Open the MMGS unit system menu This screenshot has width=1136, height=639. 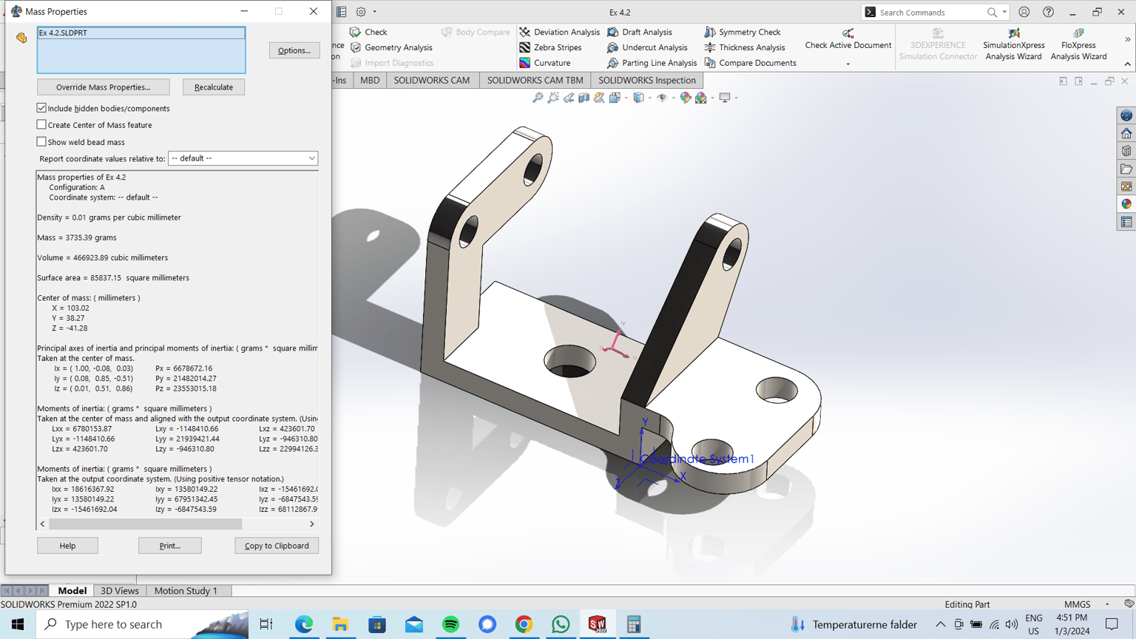(1077, 604)
